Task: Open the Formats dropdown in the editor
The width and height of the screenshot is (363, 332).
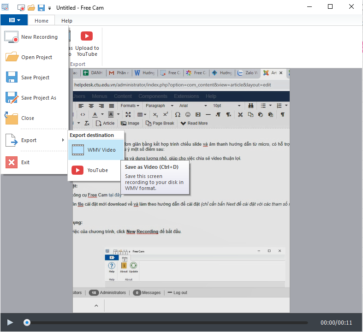Action: pyautogui.click(x=130, y=106)
